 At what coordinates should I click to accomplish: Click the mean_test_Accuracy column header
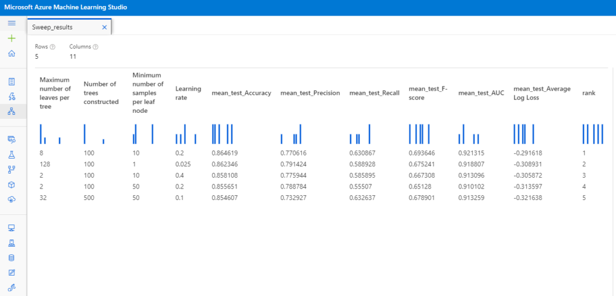pyautogui.click(x=242, y=93)
